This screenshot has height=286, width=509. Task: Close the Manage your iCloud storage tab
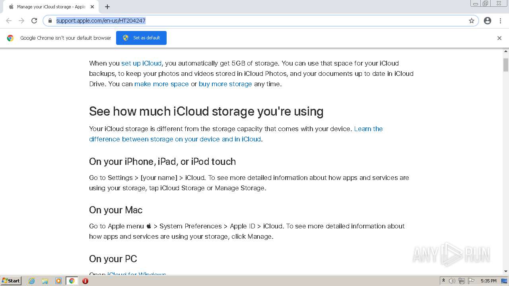point(93,7)
